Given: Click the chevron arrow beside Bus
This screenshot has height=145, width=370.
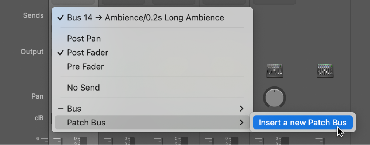Looking at the screenshot, I should coord(241,109).
